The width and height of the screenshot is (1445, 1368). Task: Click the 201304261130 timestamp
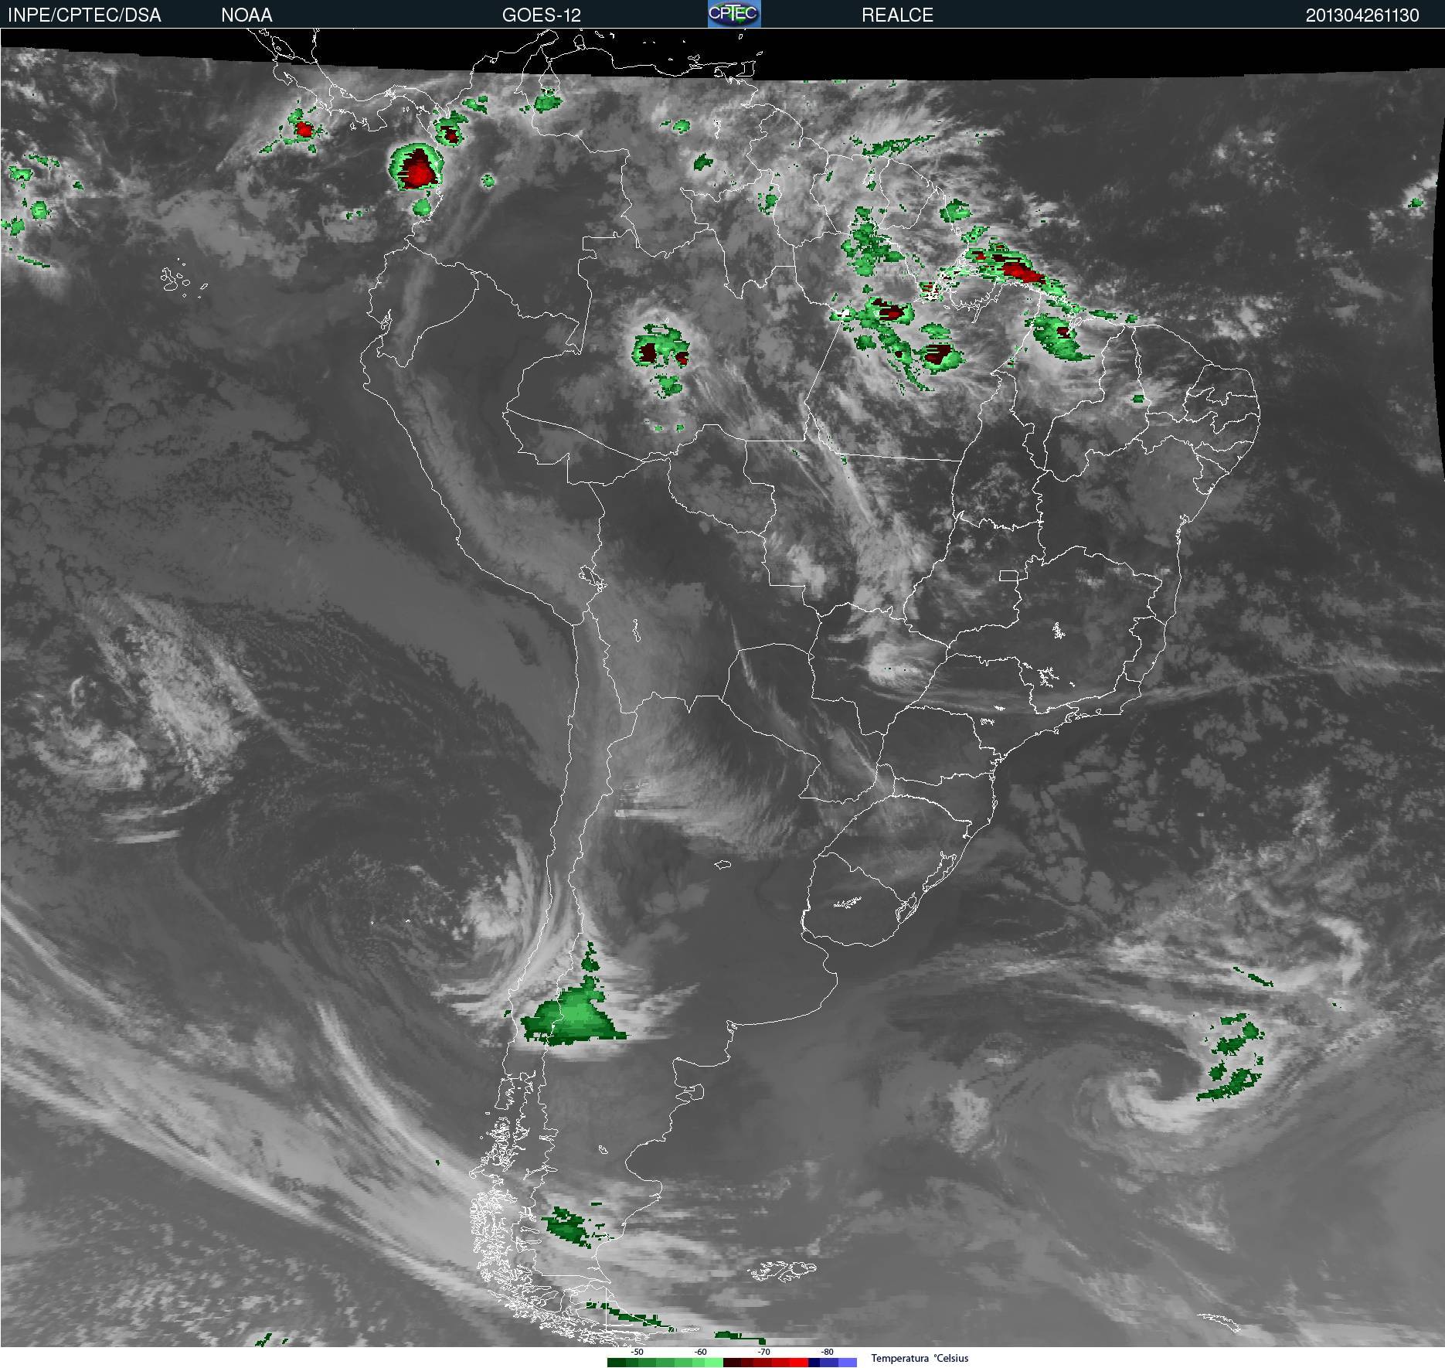1362,15
